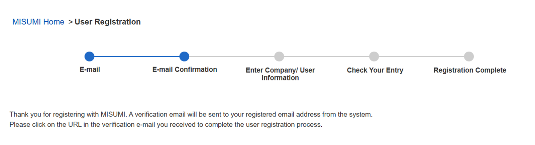
Task: Click the breadcrumb separator arrow
Action: 70,22
